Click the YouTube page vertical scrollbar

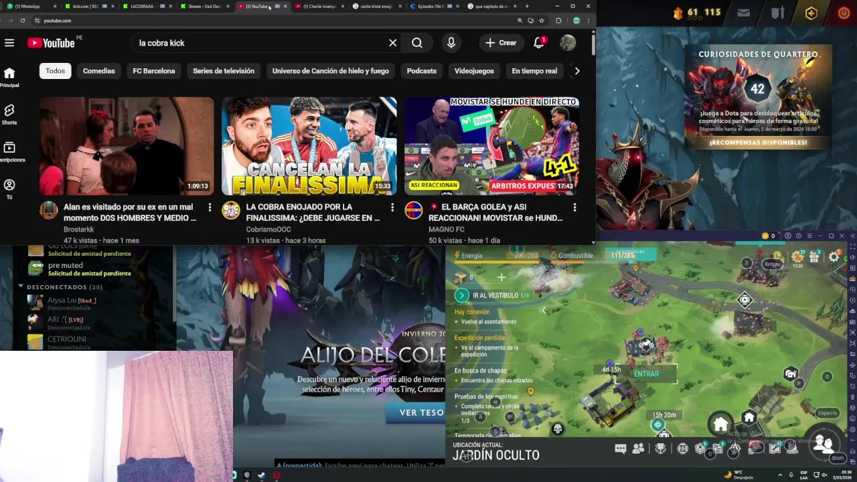click(593, 44)
